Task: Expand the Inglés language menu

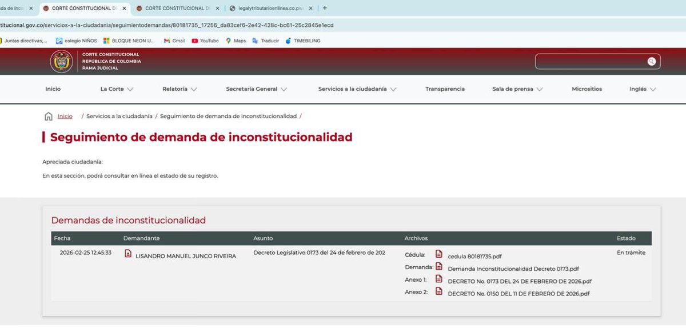Action: point(643,89)
